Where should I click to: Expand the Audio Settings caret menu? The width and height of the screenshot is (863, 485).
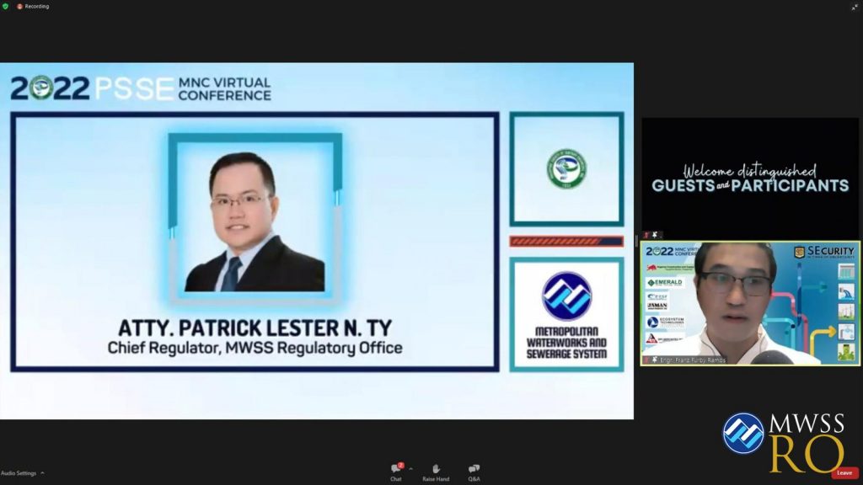click(42, 473)
